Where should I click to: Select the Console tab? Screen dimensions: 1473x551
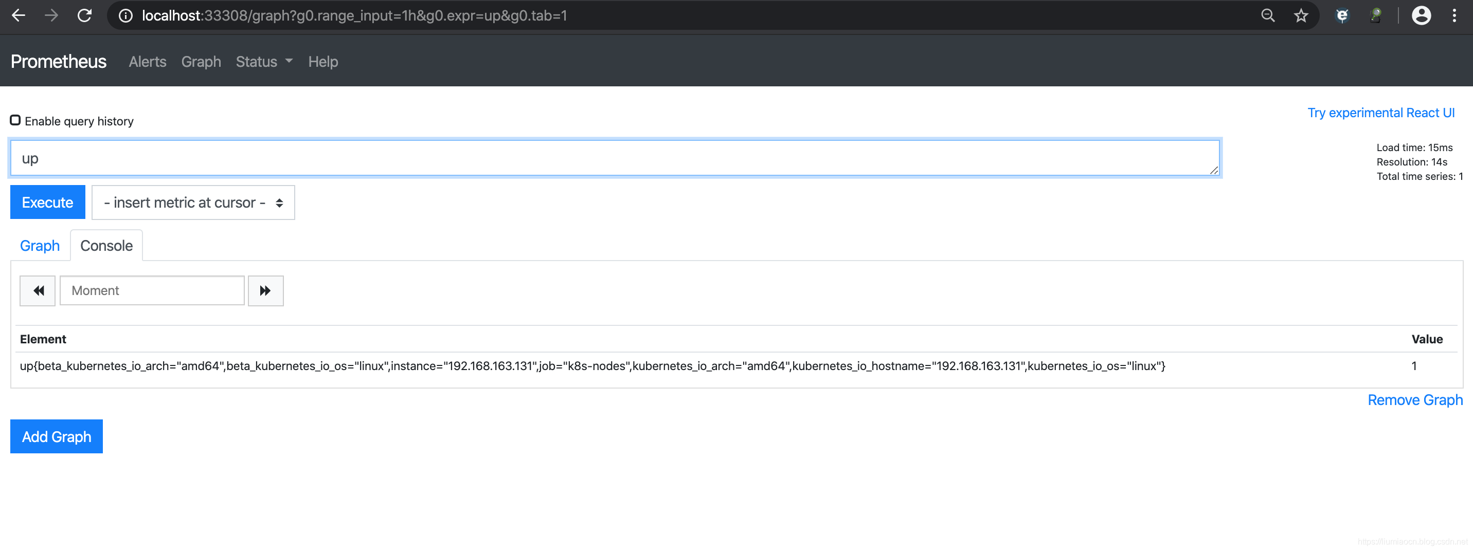[x=106, y=246]
